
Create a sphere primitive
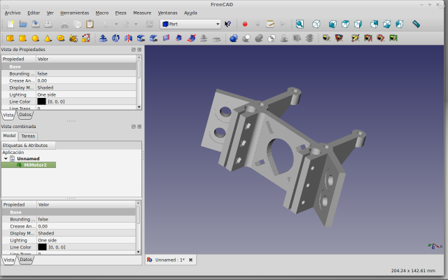pyautogui.click(x=35, y=38)
